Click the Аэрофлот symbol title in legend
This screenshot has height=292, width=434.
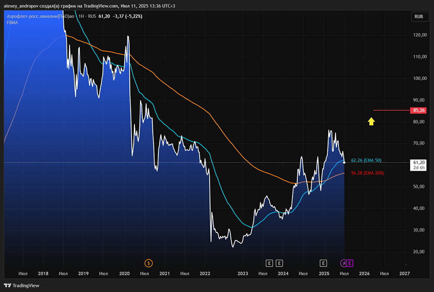click(40, 16)
